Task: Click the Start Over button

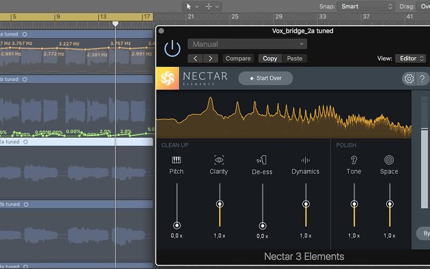Action: [x=266, y=78]
